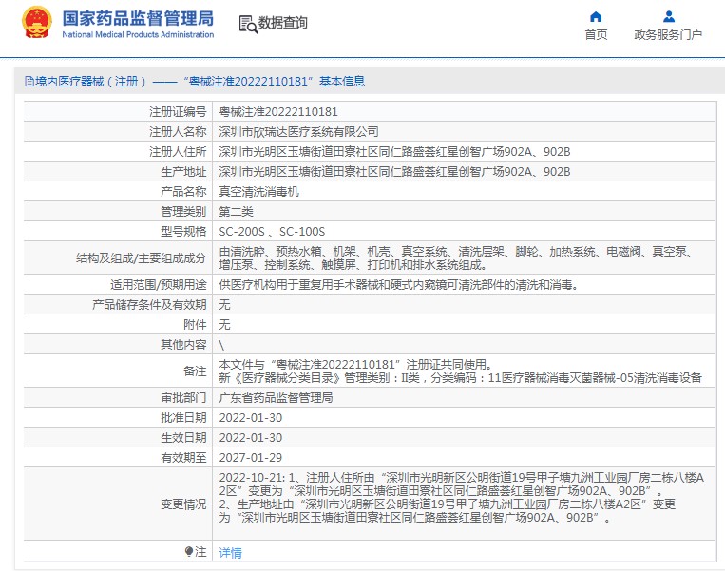The image size is (725, 571).
Task: Click National Medical Products Administration text
Action: [x=138, y=34]
